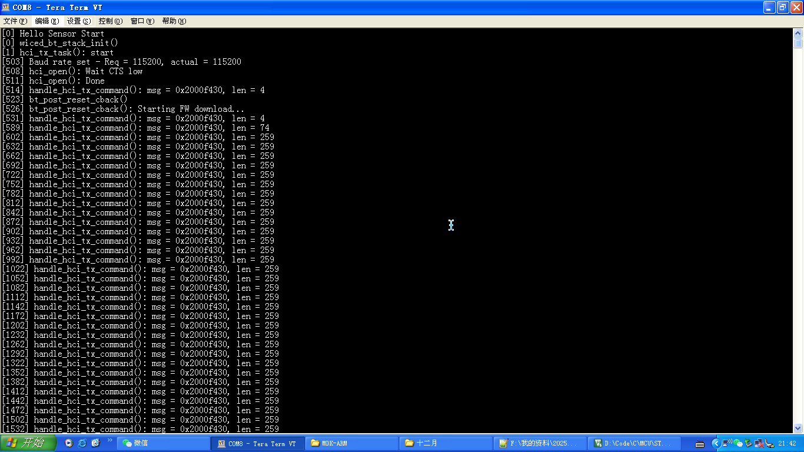
Task: Open Windows Media Player from Quick Launch
Action: 69,443
